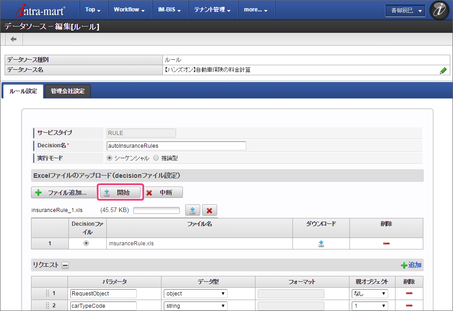Collapse the リクエスト section

click(x=65, y=265)
